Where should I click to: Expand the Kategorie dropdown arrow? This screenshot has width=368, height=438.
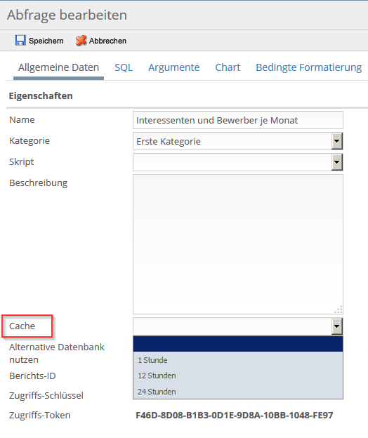(337, 141)
